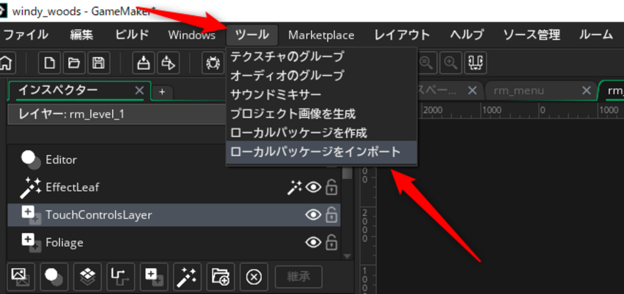624x294 pixels.
Task: Open the ファイル menu
Action: (x=26, y=35)
